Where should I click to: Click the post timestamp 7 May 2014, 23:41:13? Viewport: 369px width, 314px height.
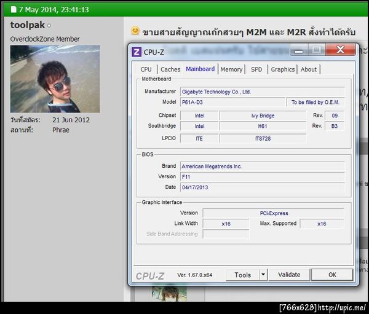coord(54,10)
